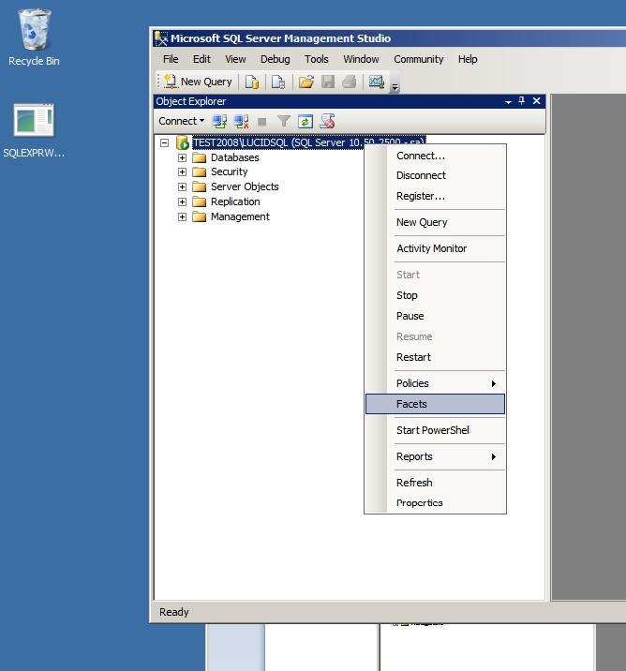The image size is (626, 671).
Task: Click the script error icon in Object Explorer toolbar
Action: coord(327,122)
